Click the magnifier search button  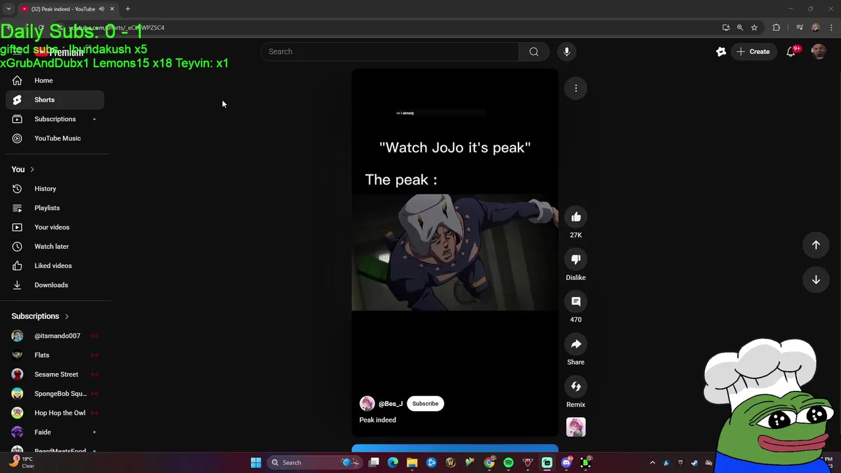point(534,51)
